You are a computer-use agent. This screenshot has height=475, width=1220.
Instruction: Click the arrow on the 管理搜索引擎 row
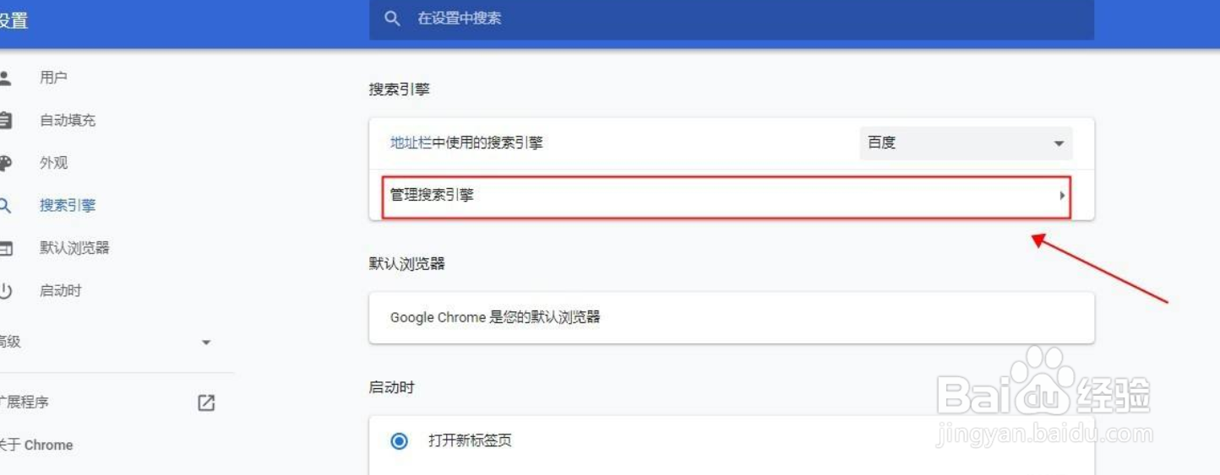coord(1062,196)
